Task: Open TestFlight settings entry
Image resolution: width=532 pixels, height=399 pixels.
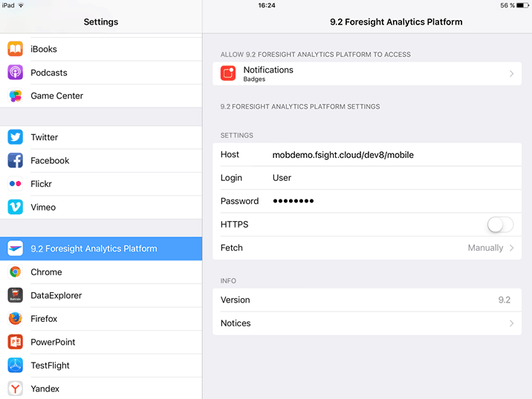Action: click(x=51, y=366)
